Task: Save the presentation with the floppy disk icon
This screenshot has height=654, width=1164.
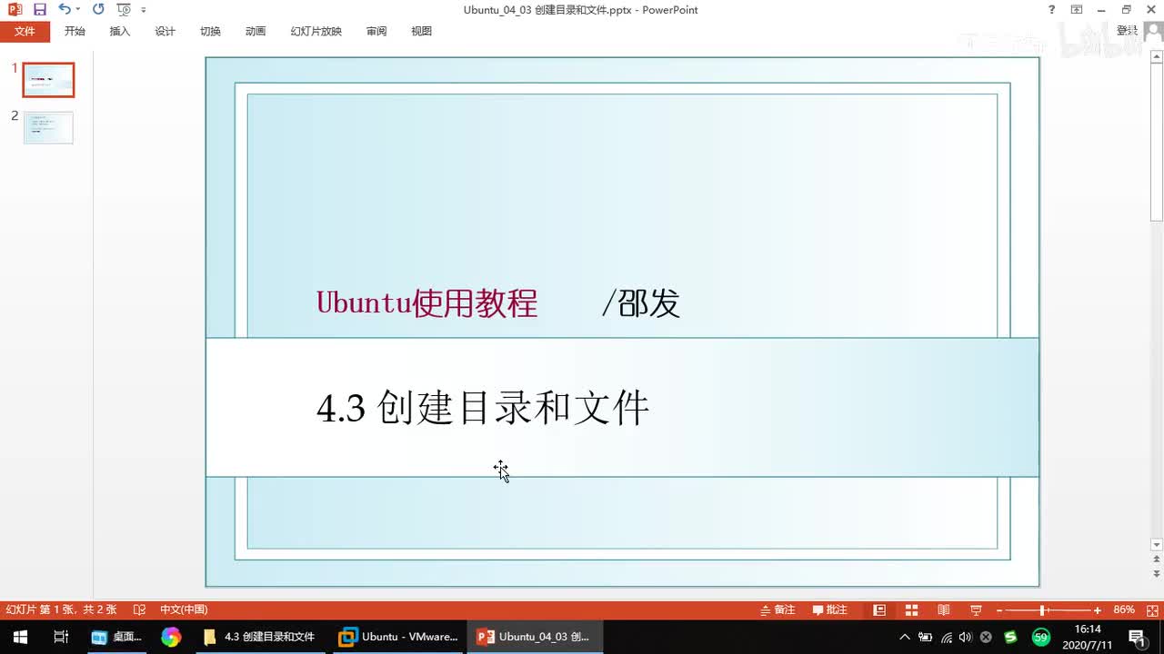Action: click(x=39, y=9)
